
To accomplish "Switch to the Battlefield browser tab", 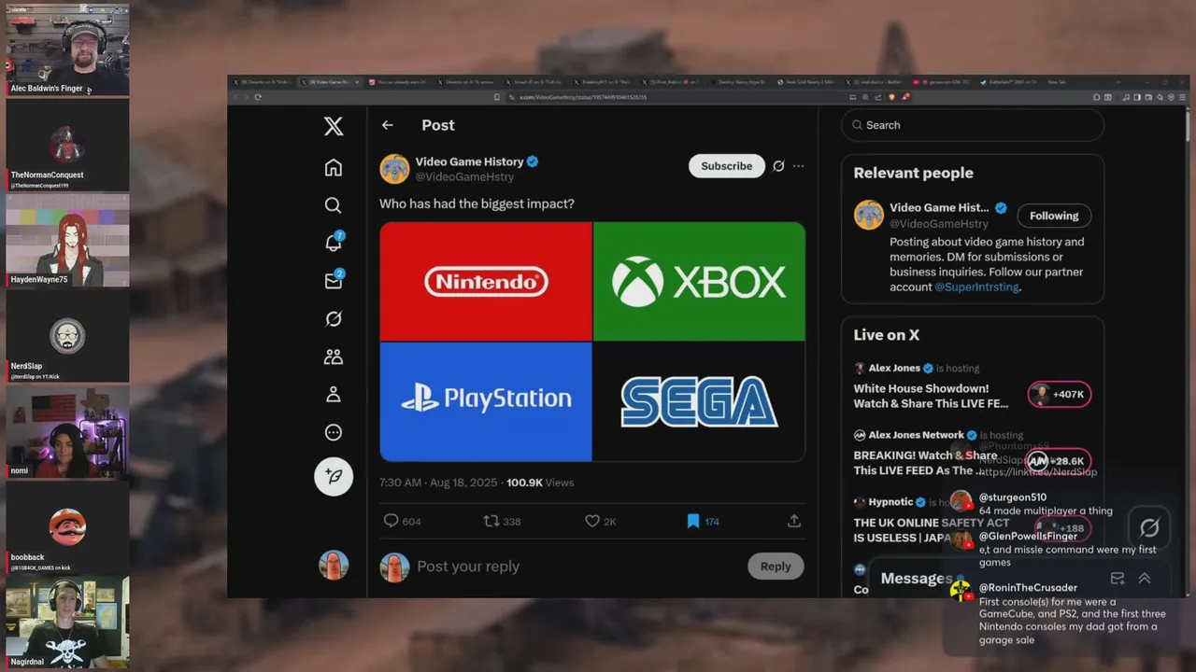I will 1007,82.
